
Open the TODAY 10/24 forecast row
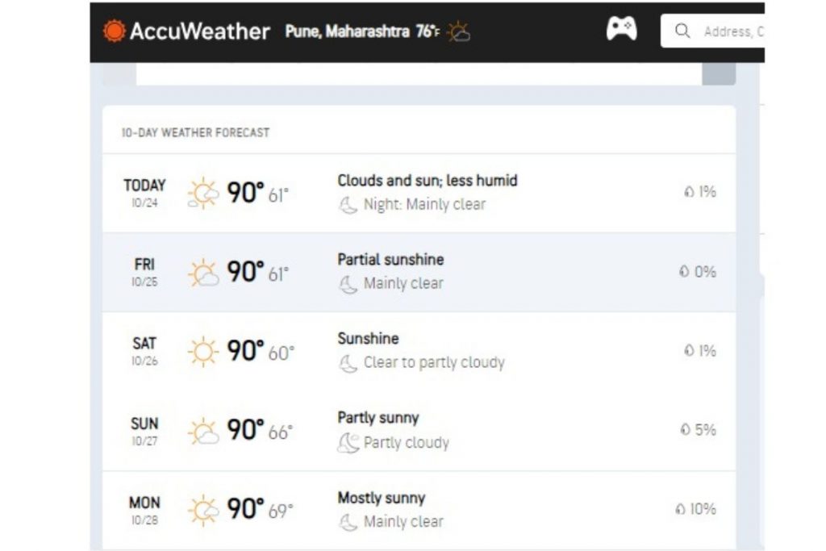click(419, 194)
